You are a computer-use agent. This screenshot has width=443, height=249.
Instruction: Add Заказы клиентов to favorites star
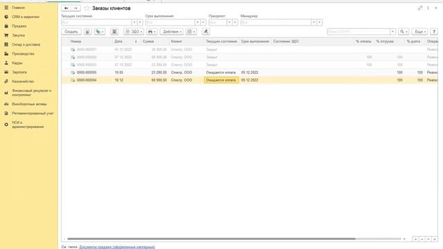[x=87, y=8]
